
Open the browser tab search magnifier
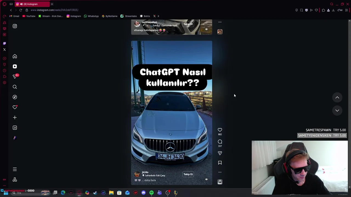coord(332,4)
